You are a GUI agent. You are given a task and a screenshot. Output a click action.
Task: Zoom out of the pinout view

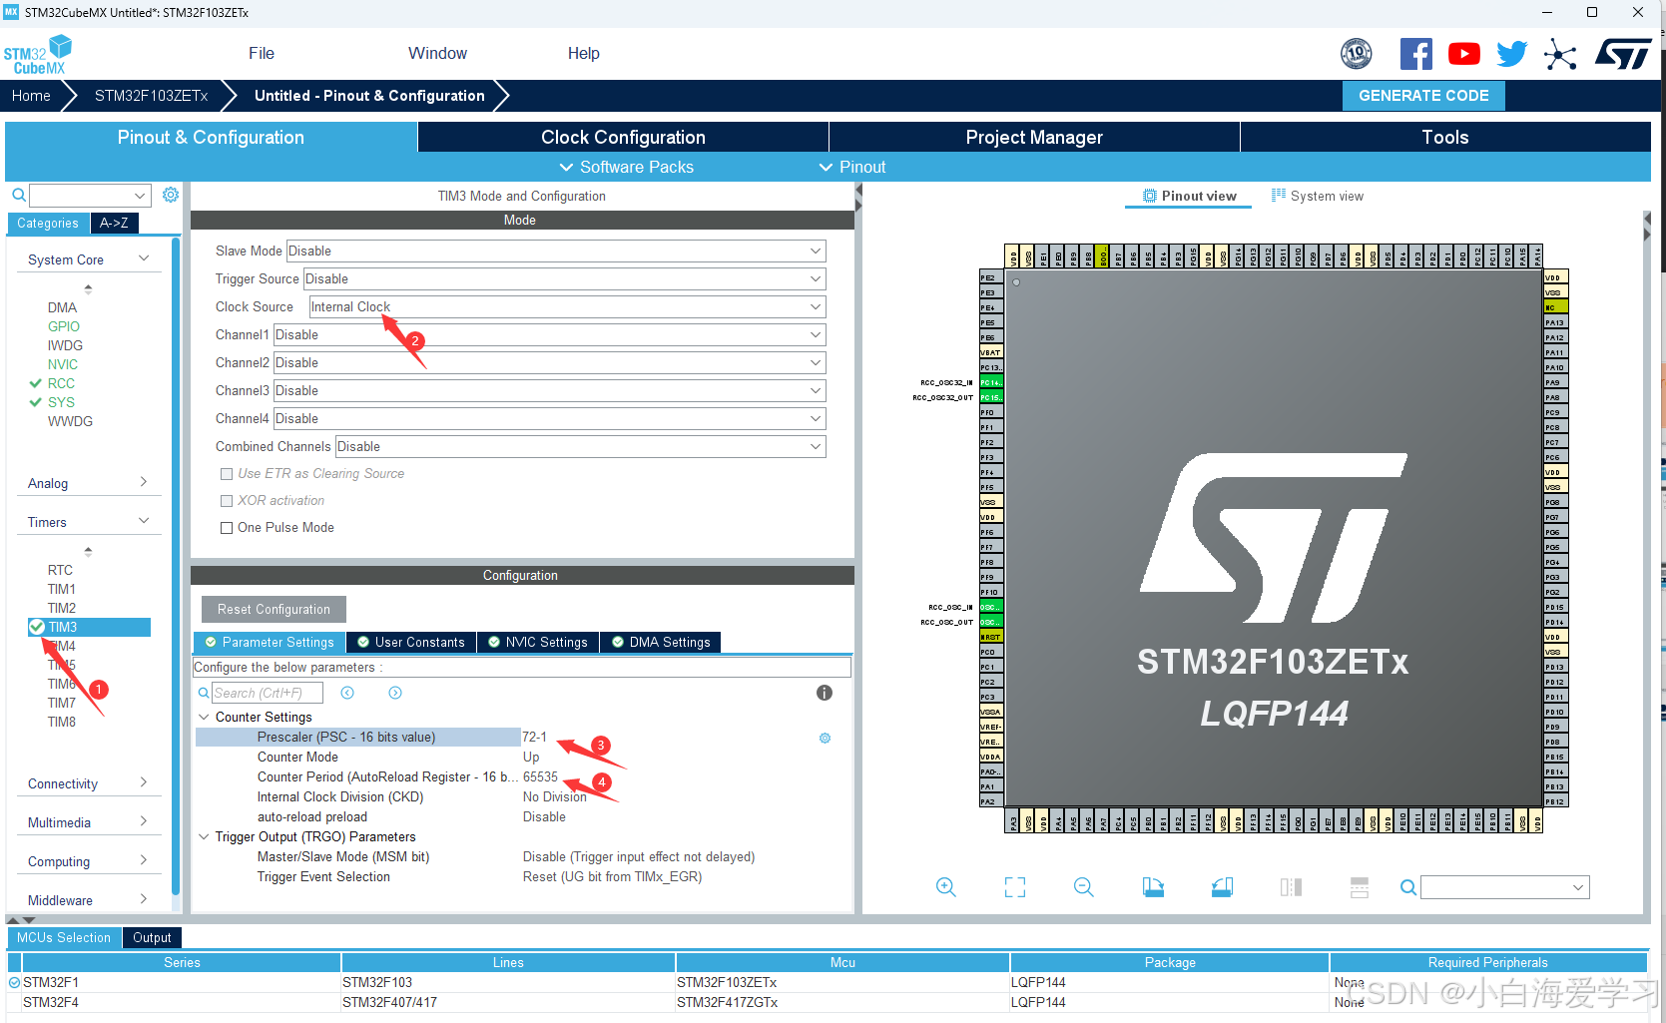pyautogui.click(x=1084, y=887)
